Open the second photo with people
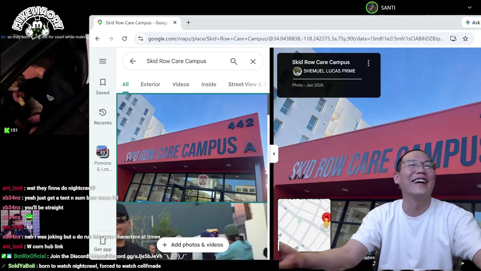Screen dimensions: 481x271 (x=192, y=231)
